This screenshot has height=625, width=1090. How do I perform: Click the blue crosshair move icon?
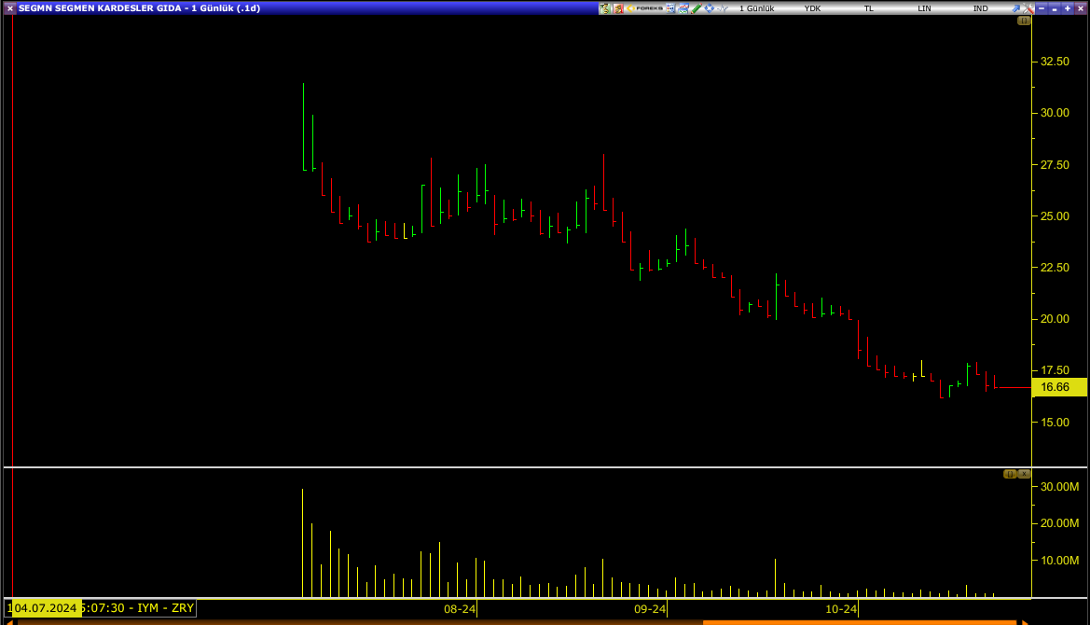pos(710,7)
